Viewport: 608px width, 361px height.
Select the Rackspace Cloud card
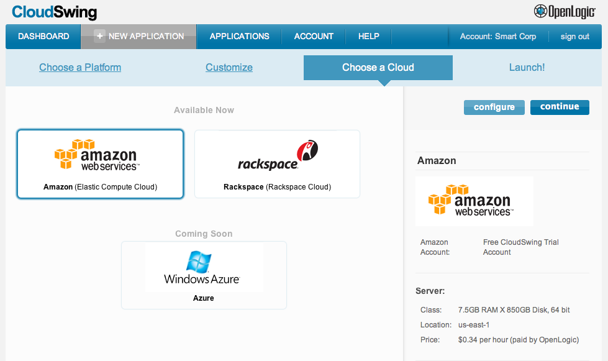277,164
